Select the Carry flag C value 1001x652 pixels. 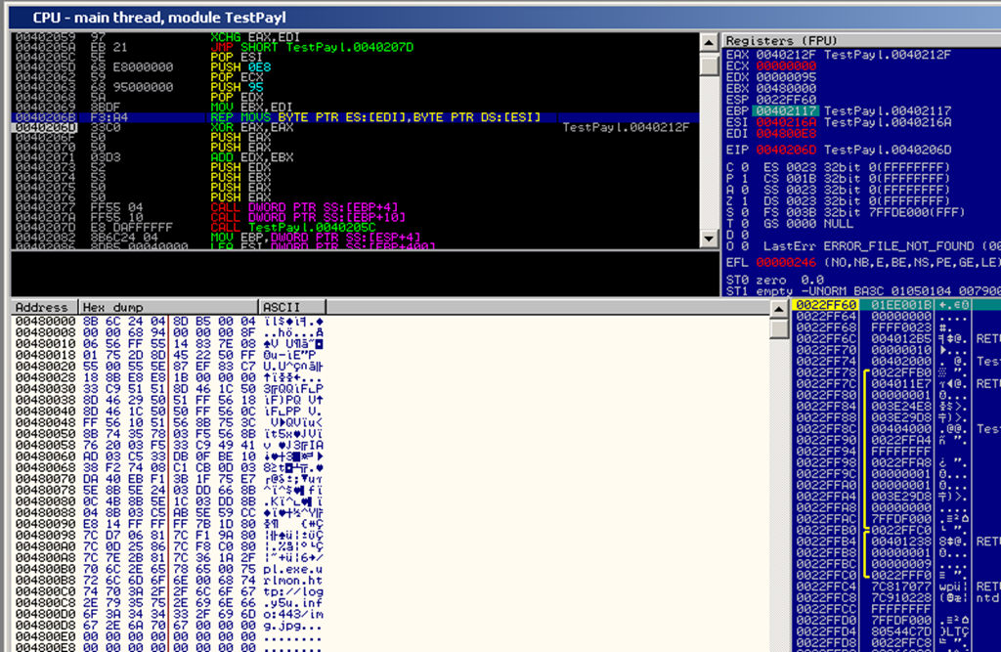(745, 167)
